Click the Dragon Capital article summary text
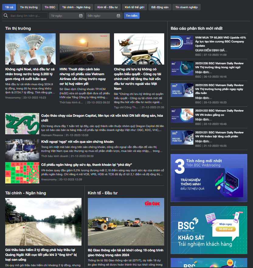The height and width of the screenshot is (268, 253). pyautogui.click(x=102, y=128)
